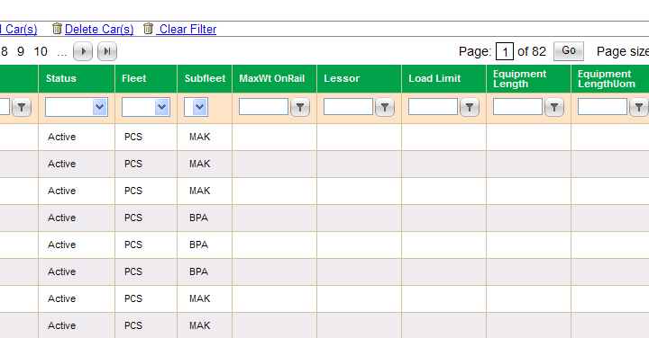Open the Delete Car(s) link
The image size is (649, 338).
[x=99, y=29]
